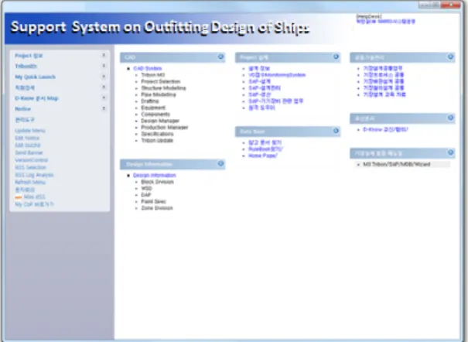Click the Update Menu link

pos(30,131)
